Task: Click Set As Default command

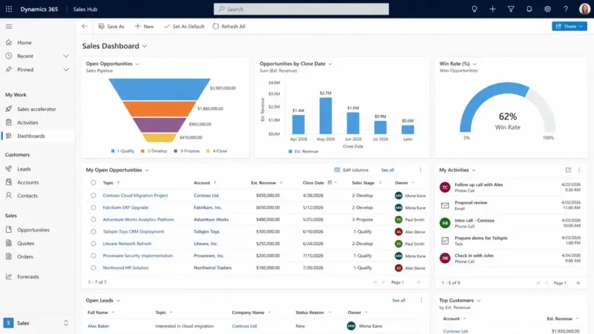Action: 184,27
